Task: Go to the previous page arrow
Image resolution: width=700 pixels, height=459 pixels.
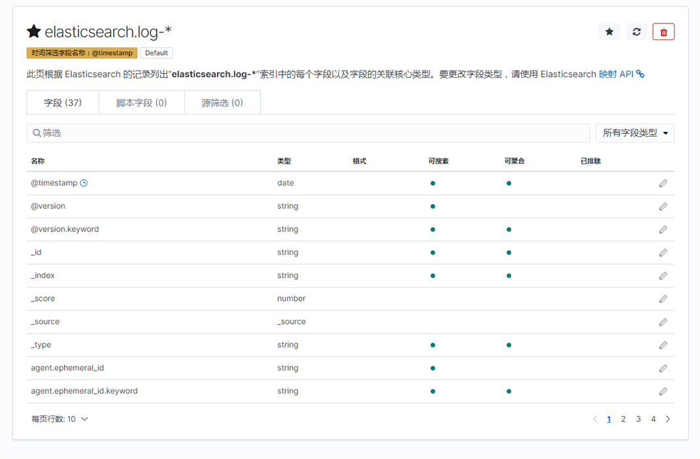Action: (595, 419)
